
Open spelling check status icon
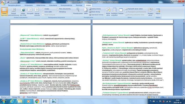(x=23, y=97)
